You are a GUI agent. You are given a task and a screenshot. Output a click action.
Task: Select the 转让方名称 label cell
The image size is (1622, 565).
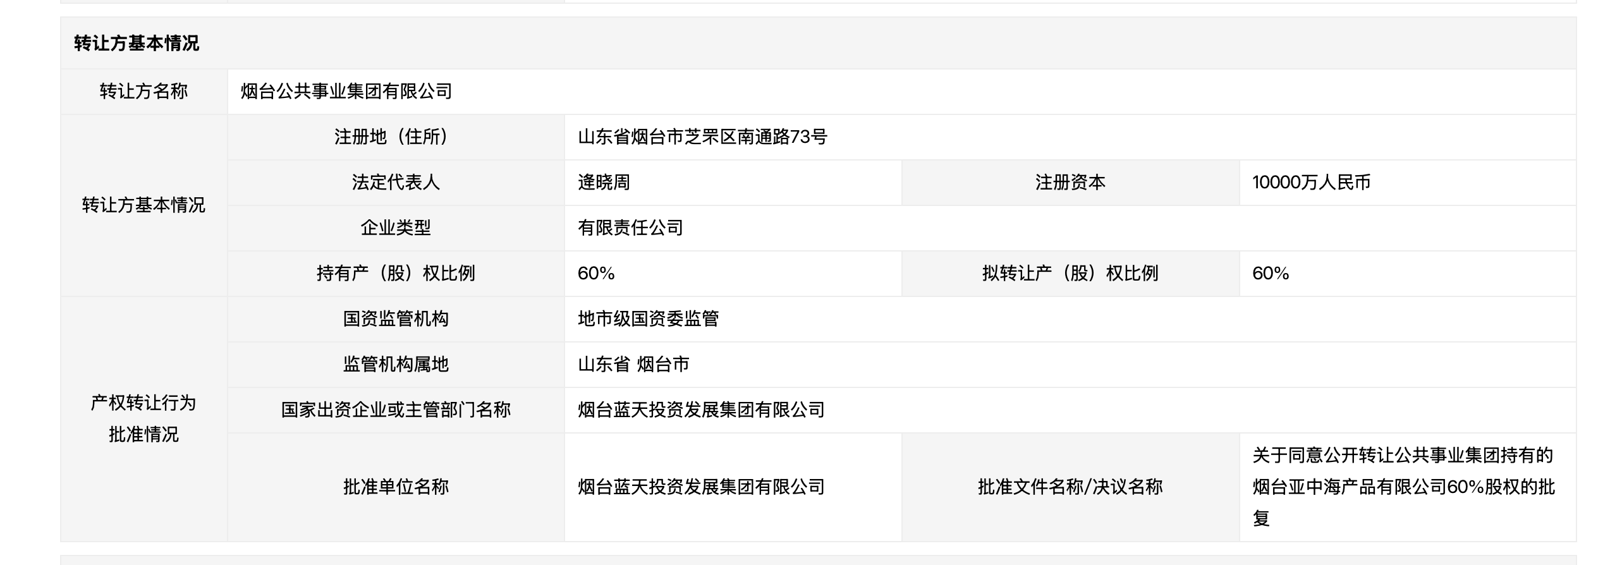coord(144,92)
